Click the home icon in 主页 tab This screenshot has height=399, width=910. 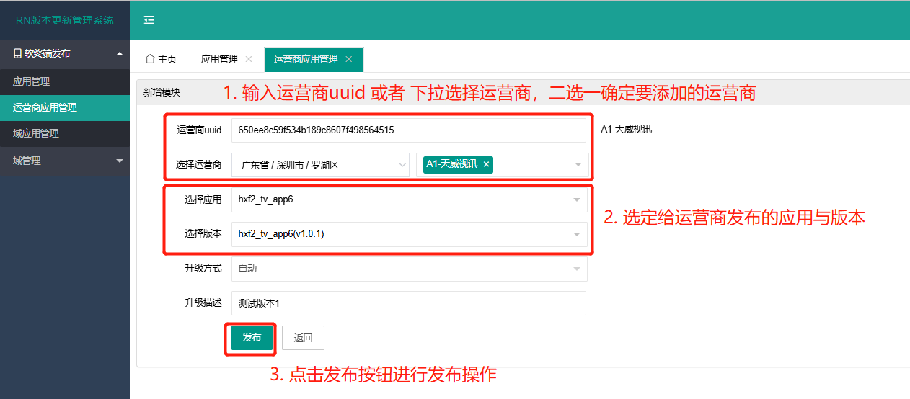[150, 59]
